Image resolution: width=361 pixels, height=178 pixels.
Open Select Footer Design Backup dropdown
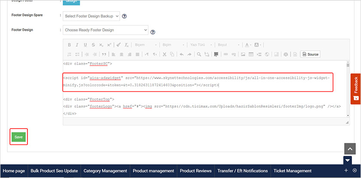click(x=91, y=16)
